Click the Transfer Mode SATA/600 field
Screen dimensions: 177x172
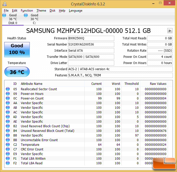(91, 57)
